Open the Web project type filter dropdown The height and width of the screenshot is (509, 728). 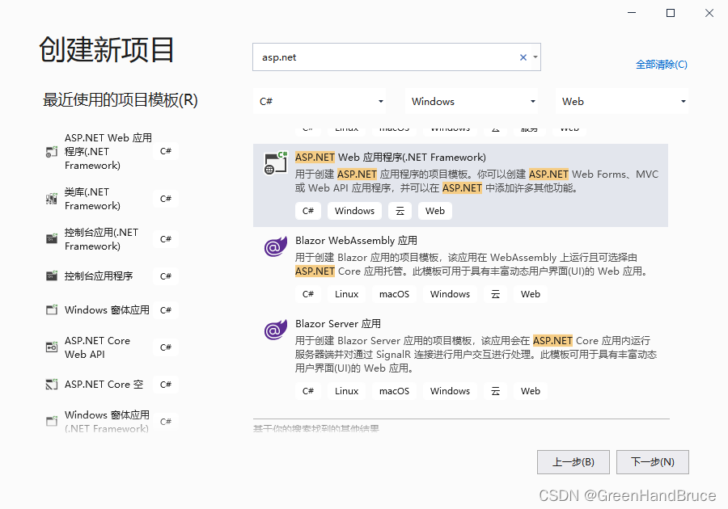point(622,101)
